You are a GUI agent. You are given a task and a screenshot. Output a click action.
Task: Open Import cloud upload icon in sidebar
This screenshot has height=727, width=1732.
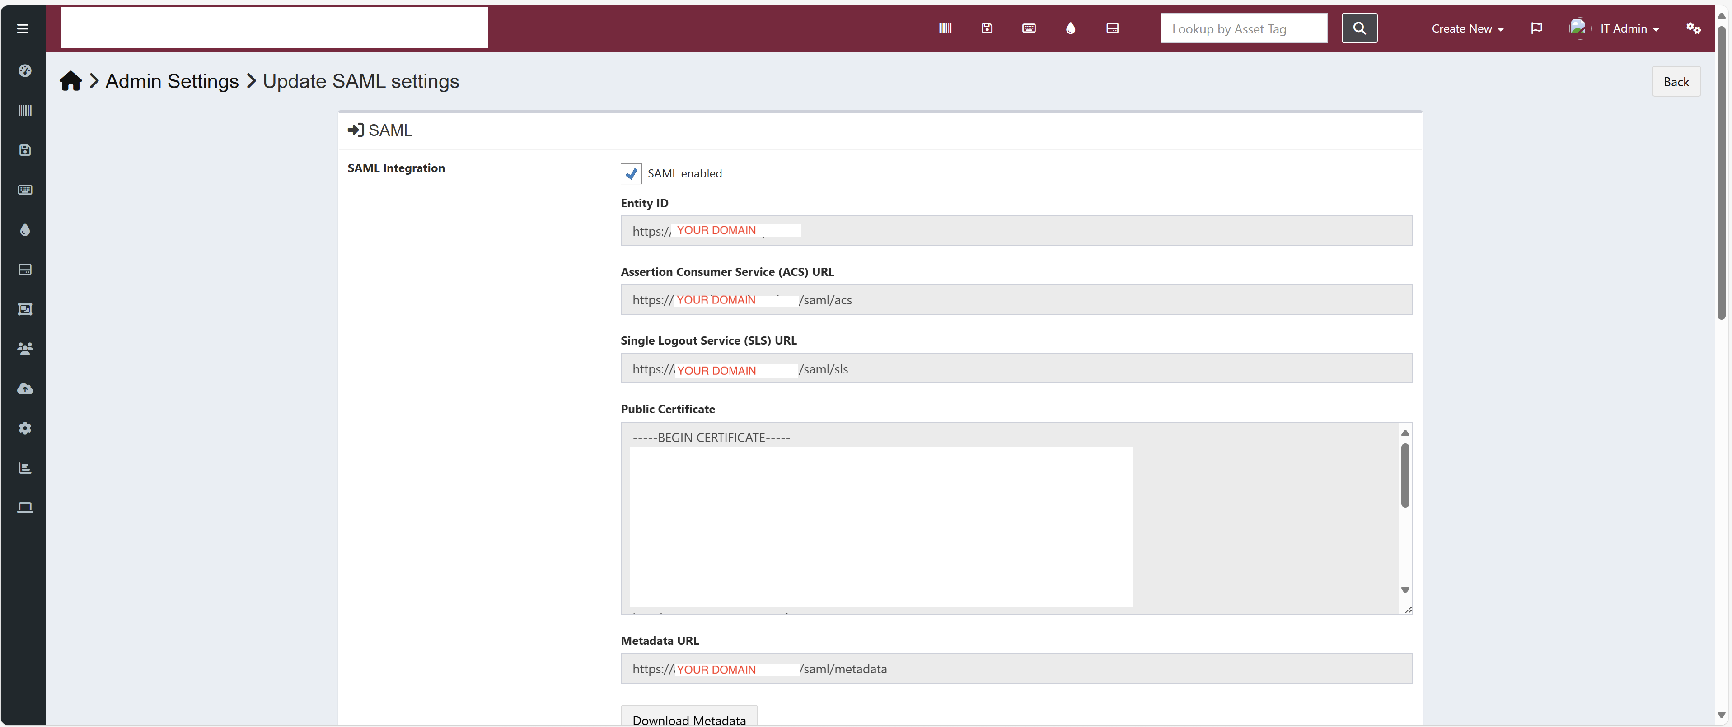pyautogui.click(x=25, y=388)
